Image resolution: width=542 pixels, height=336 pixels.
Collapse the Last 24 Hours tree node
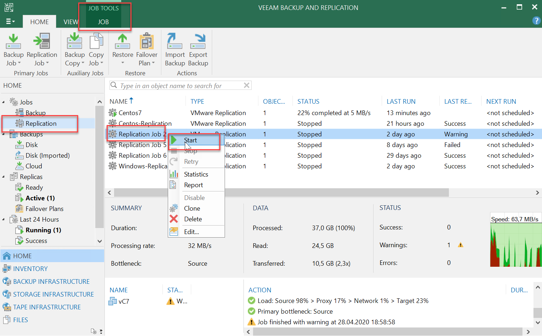click(4, 220)
